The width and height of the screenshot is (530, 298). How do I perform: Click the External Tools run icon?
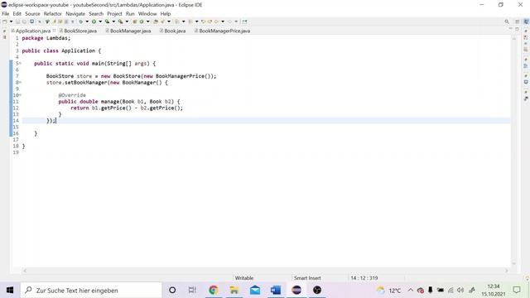(x=120, y=22)
